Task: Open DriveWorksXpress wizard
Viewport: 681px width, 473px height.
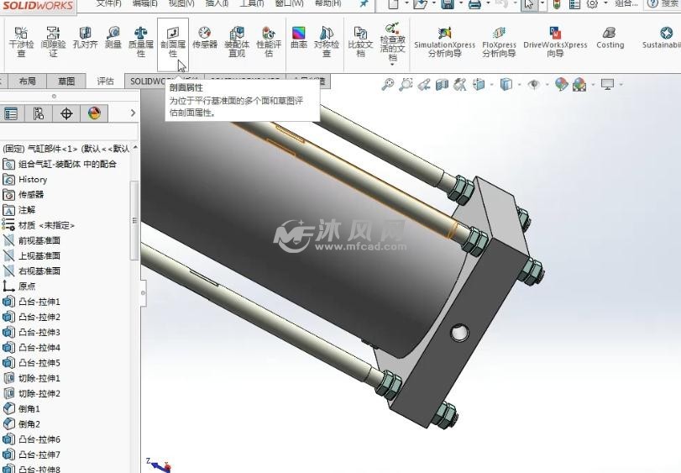Action: click(555, 42)
